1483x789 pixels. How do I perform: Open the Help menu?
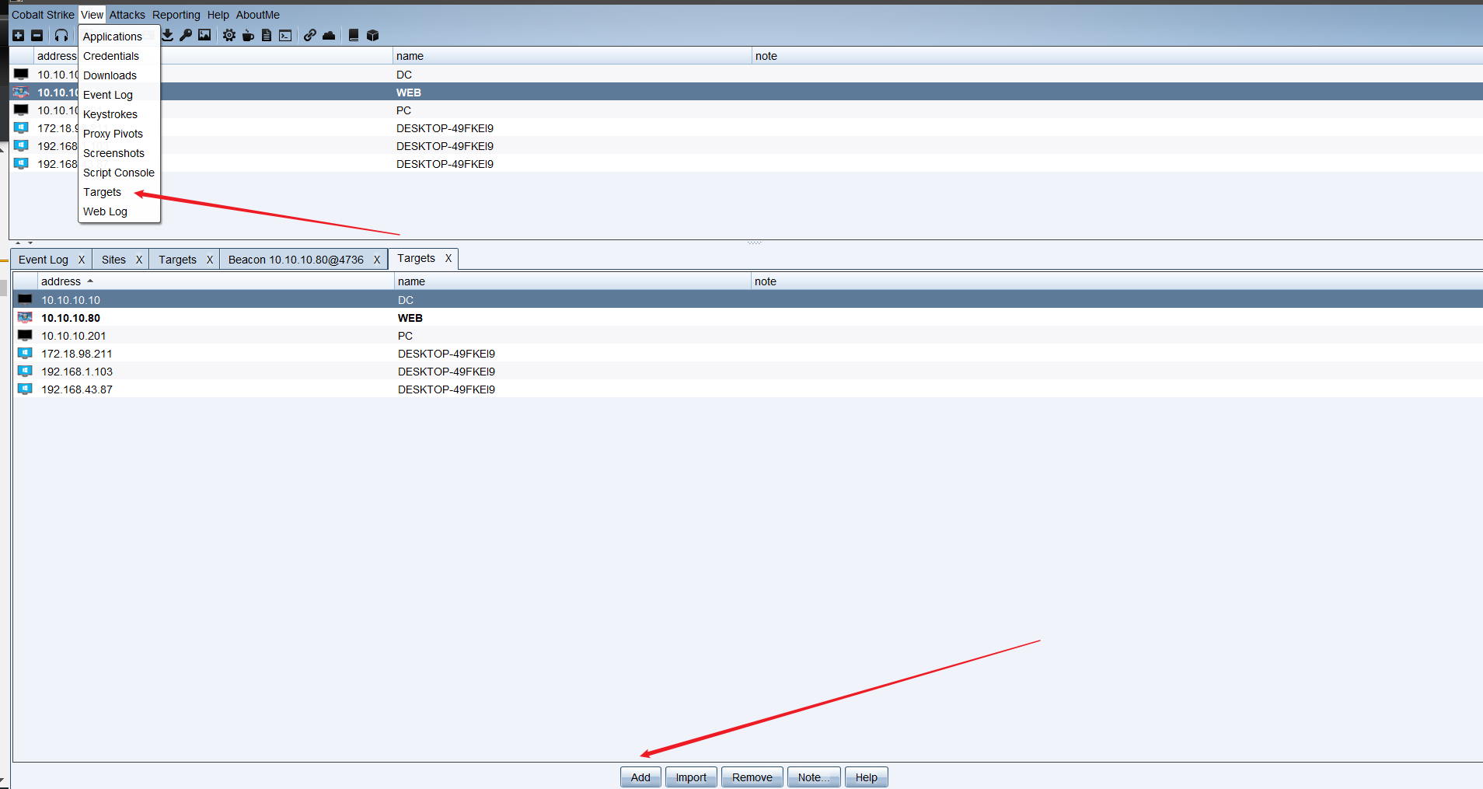[x=218, y=15]
